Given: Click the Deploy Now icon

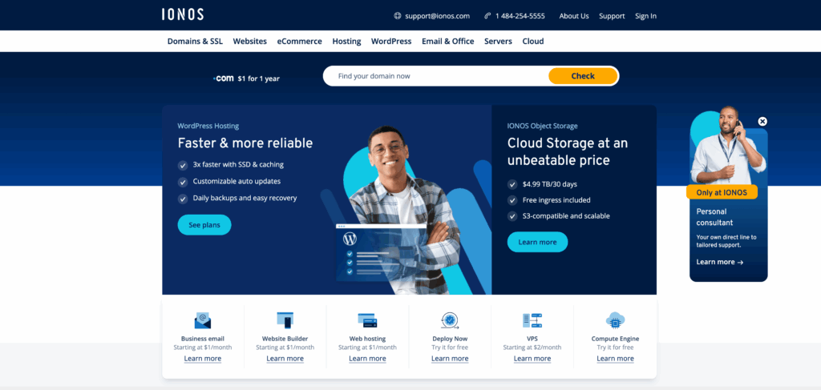Looking at the screenshot, I should (x=450, y=320).
